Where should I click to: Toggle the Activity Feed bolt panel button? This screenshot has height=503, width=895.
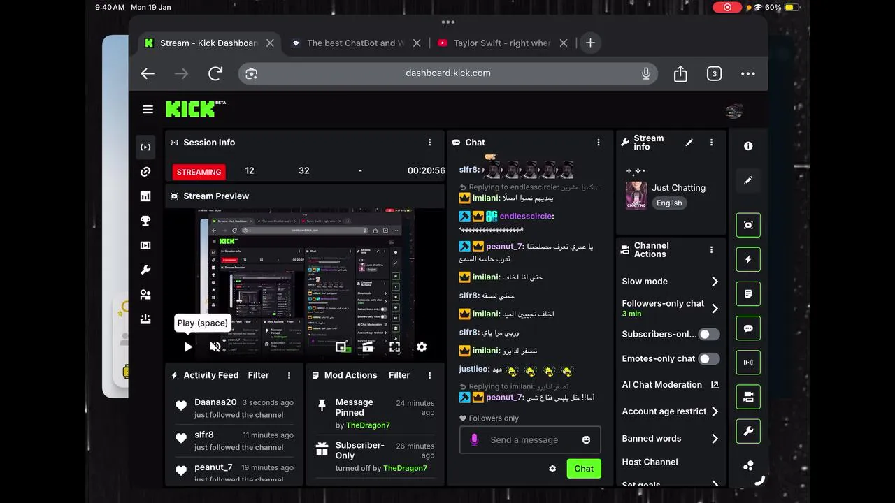(x=748, y=259)
